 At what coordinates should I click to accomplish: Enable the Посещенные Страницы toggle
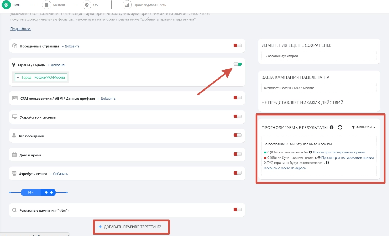point(238,45)
